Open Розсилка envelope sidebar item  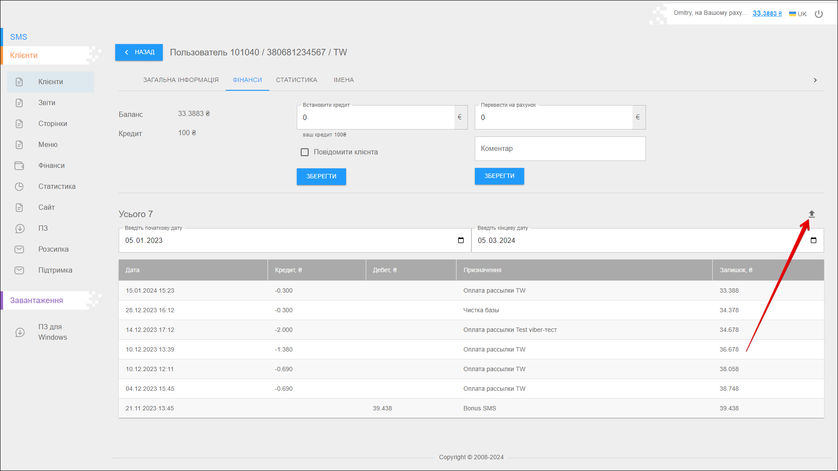point(20,249)
